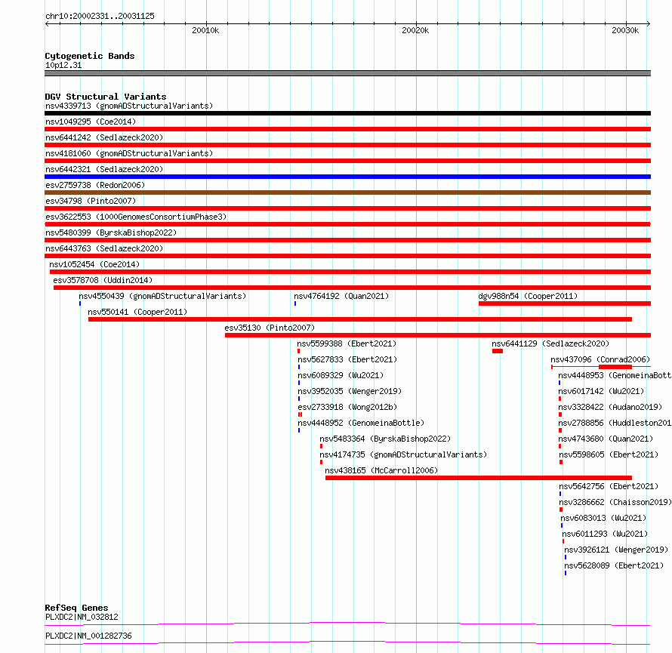Select nsv5483364 (ByrskaBishop2022) label

(x=385, y=439)
